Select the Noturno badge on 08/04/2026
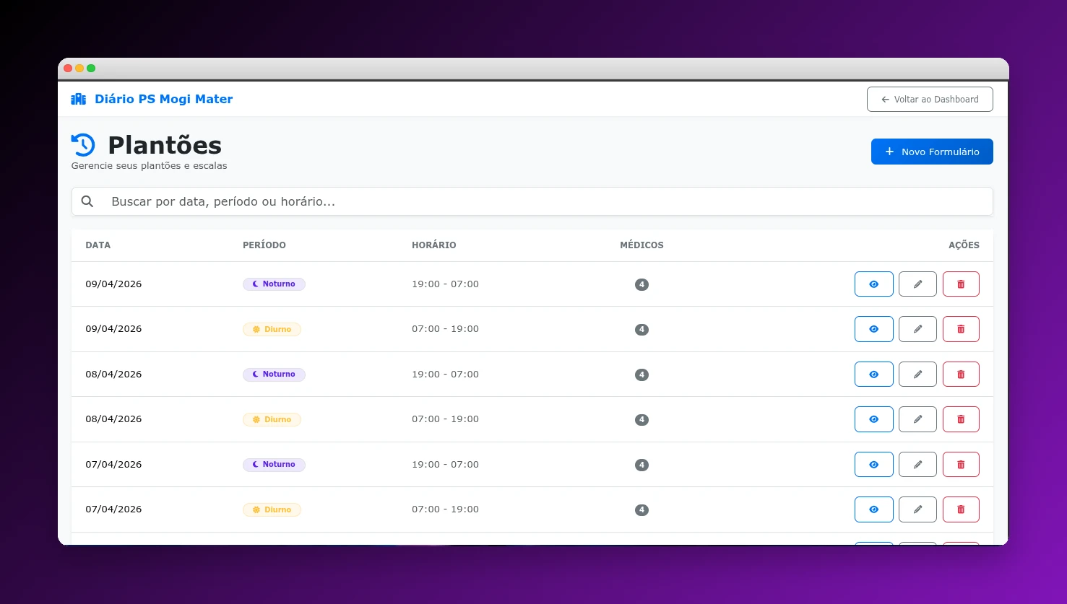This screenshot has width=1067, height=604. 274,375
